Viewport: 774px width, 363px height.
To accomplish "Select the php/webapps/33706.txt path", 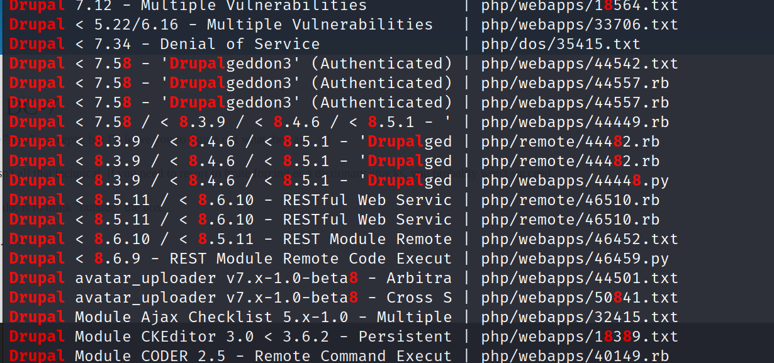I will click(580, 25).
